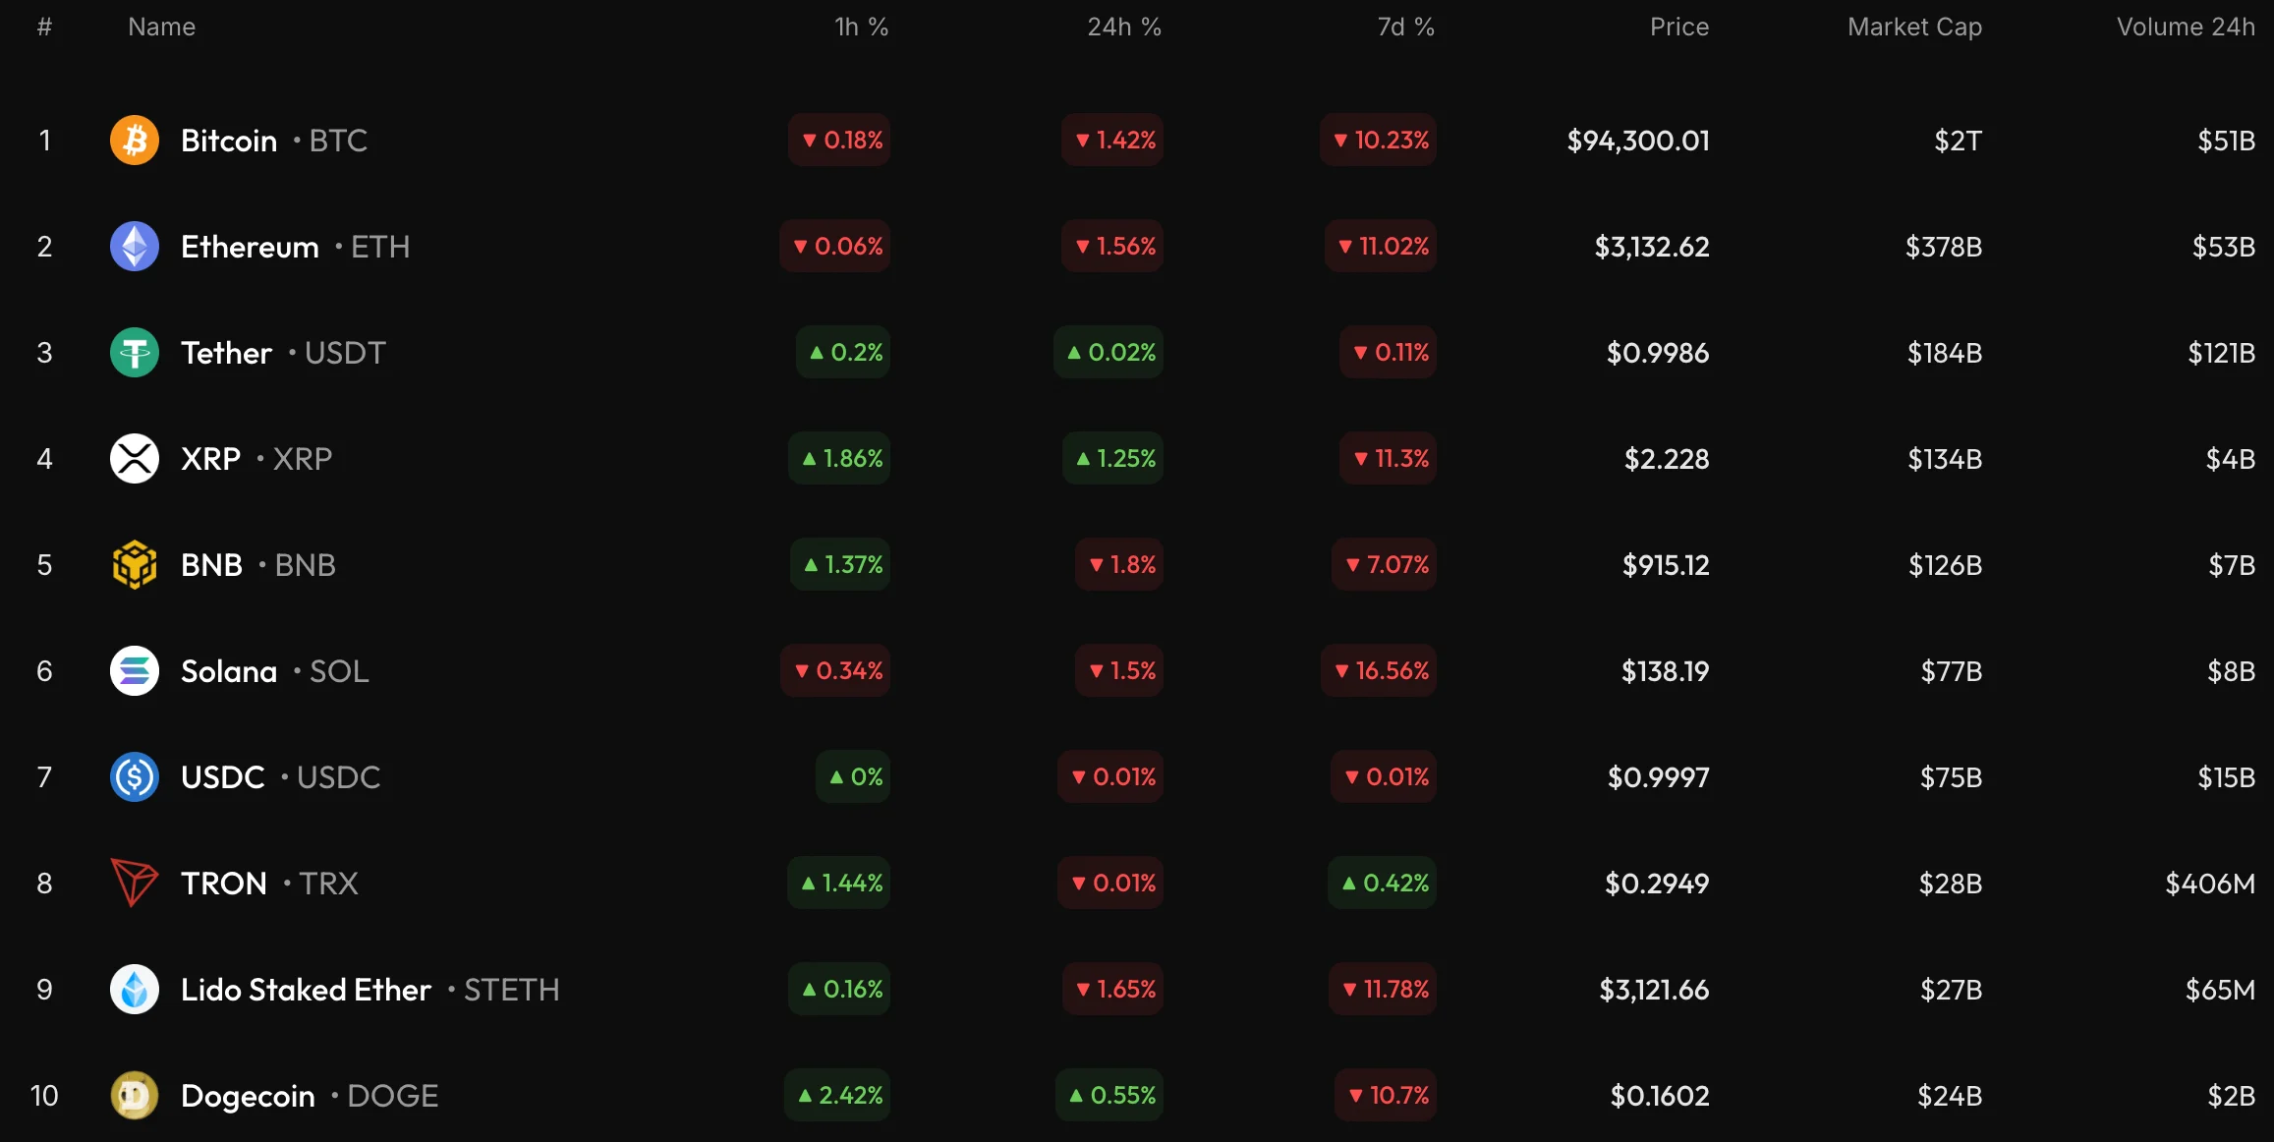2274x1142 pixels.
Task: Click the BNB yellow cube icon
Action: [135, 565]
